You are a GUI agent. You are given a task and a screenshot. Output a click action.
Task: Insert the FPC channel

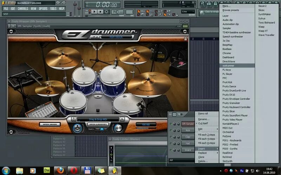pyautogui.click(x=237, y=78)
